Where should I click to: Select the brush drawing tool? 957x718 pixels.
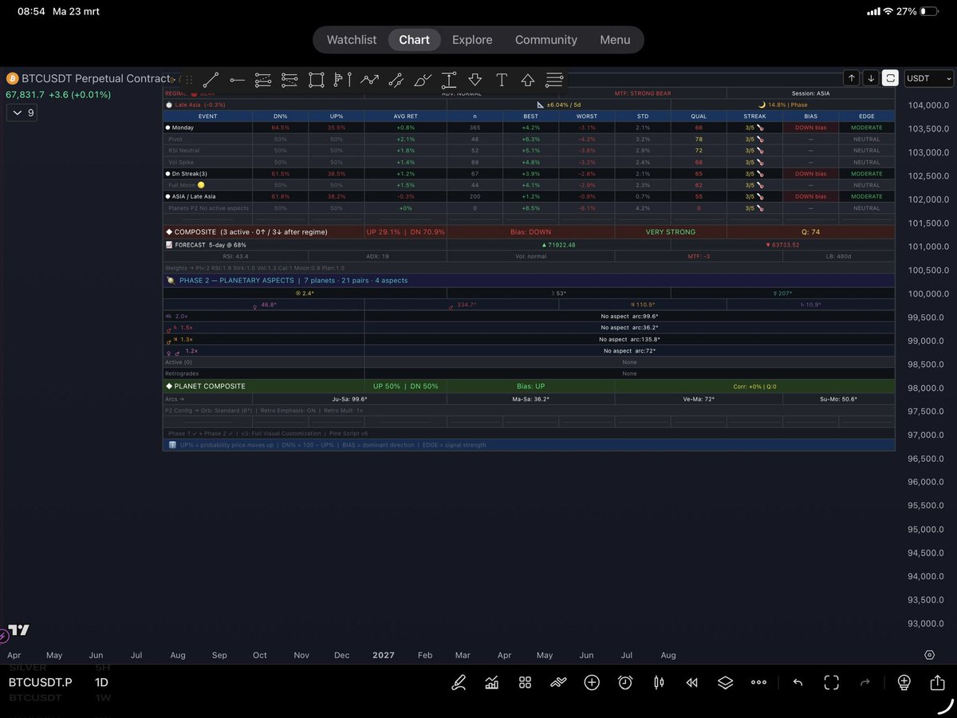pyautogui.click(x=423, y=80)
